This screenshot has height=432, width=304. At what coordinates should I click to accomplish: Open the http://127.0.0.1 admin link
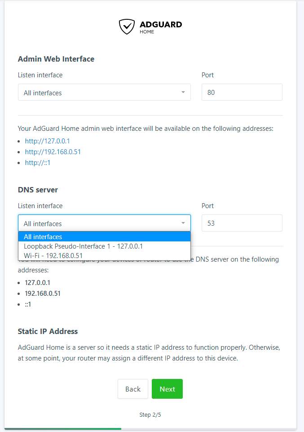pyautogui.click(x=47, y=141)
